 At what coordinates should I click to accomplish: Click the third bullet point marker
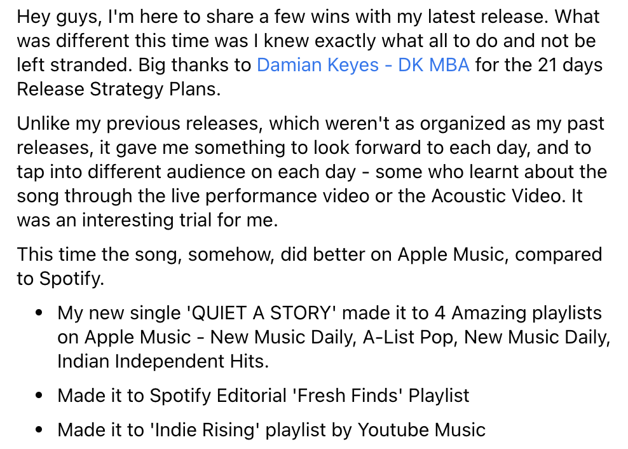40,431
